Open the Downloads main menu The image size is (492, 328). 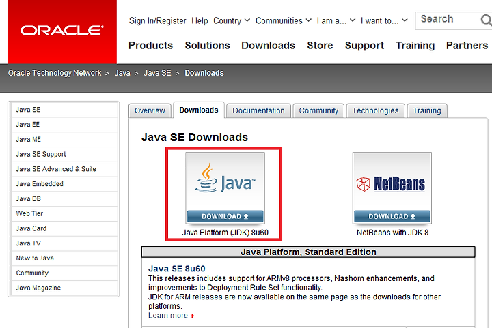[x=269, y=46]
